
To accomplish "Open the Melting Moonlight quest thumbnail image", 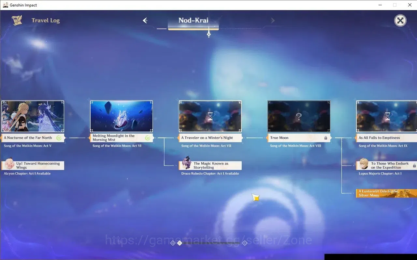I will [x=122, y=116].
